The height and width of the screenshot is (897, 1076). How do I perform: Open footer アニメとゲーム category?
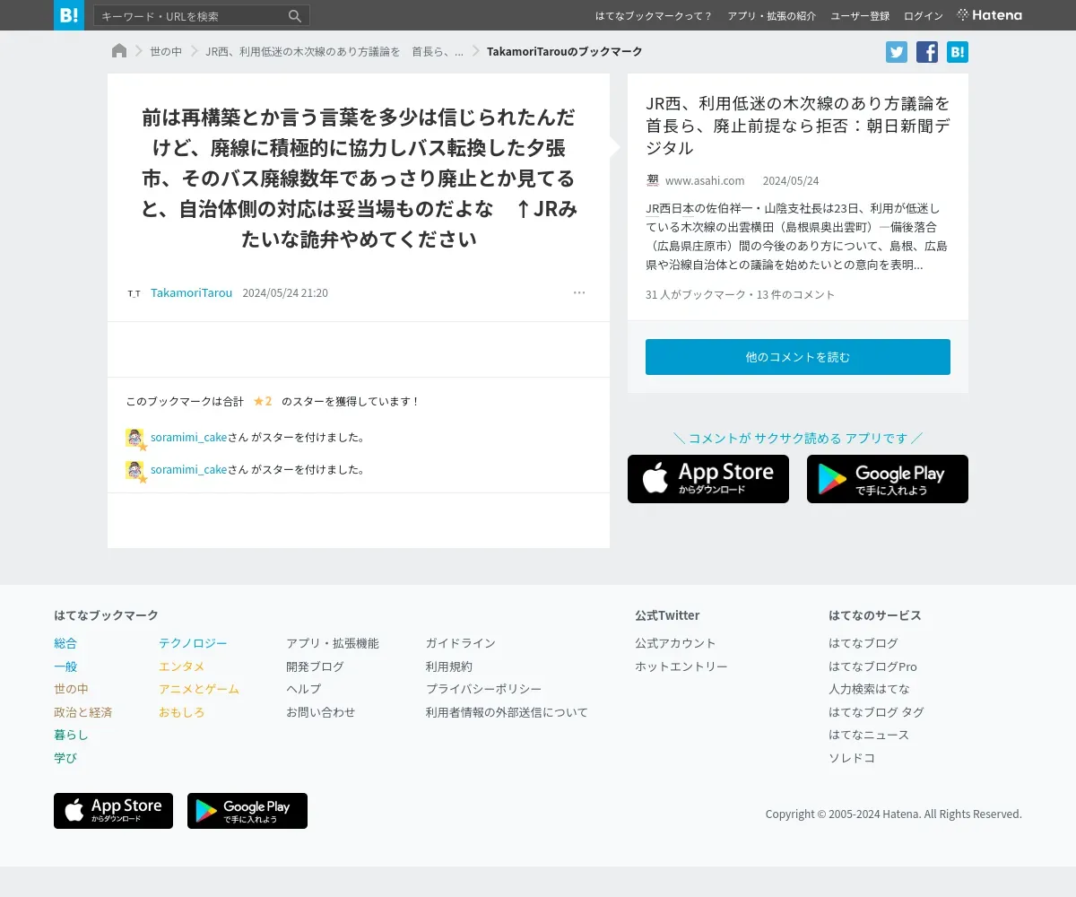pyautogui.click(x=199, y=689)
